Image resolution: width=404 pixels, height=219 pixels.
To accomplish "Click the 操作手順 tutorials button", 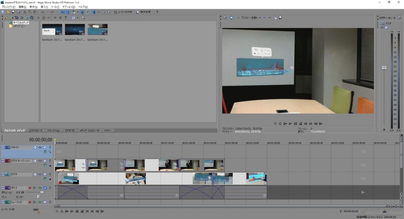I will click(x=143, y=12).
